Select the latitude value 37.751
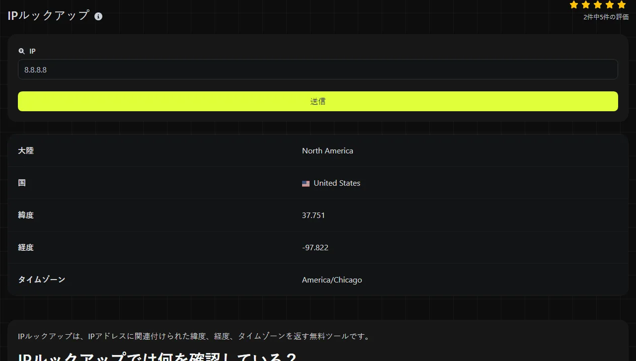 [314, 216]
